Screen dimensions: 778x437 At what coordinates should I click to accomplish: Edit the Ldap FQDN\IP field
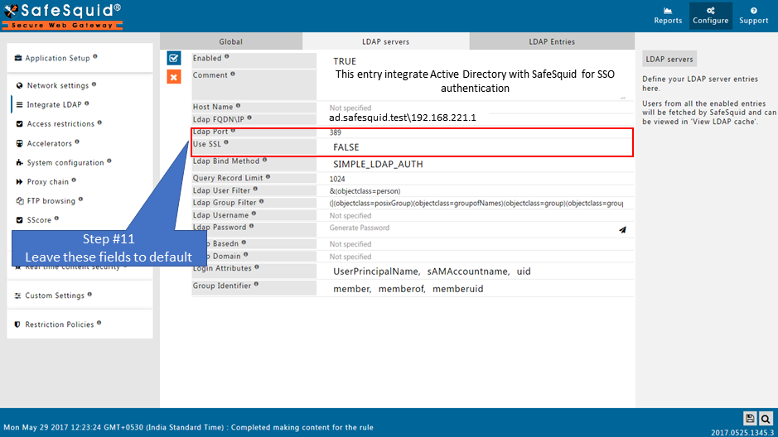coord(475,118)
